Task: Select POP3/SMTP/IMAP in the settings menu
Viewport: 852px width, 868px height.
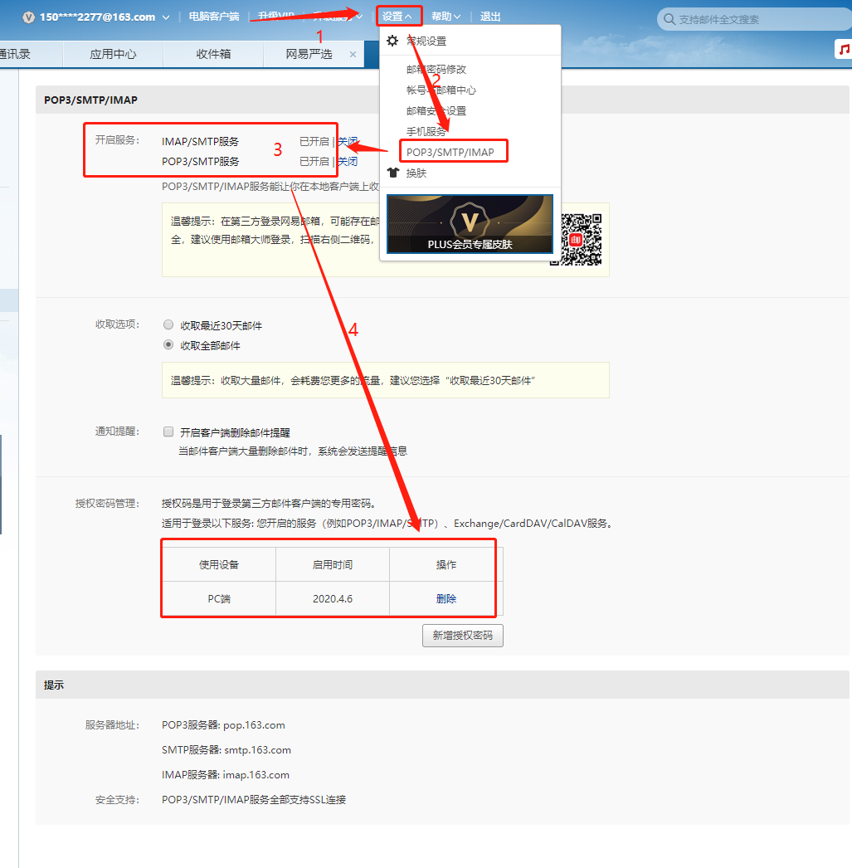Action: pos(453,151)
